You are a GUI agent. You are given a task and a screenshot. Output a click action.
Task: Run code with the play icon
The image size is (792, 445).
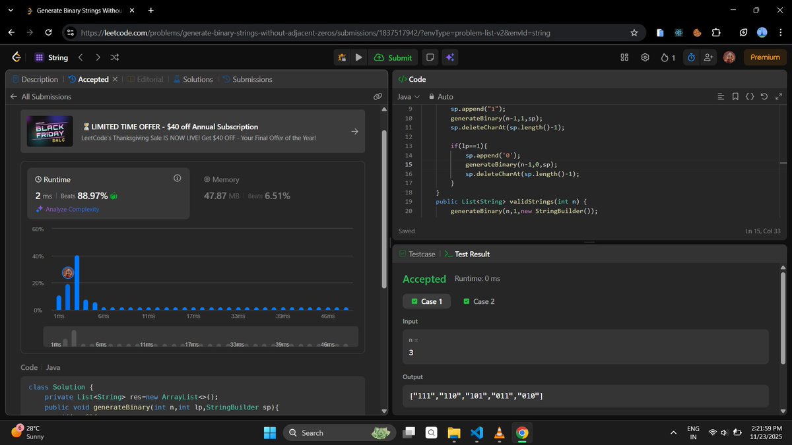pos(358,57)
